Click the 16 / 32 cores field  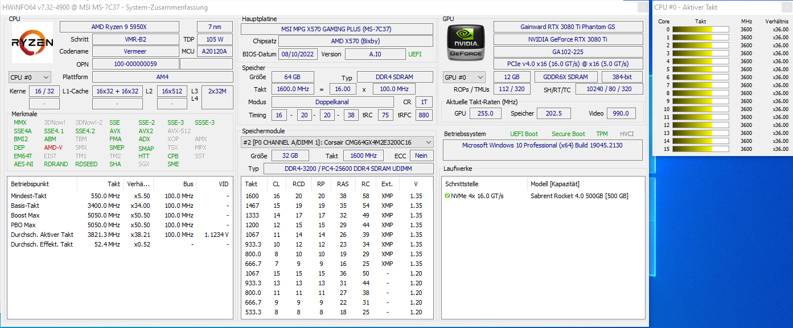tap(44, 91)
